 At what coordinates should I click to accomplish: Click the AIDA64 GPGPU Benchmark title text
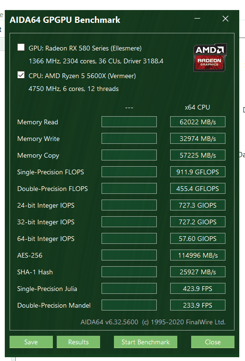click(65, 20)
